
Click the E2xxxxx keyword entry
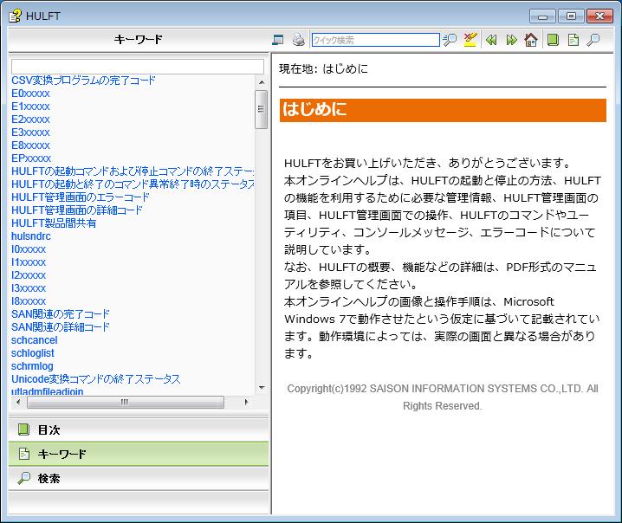(30, 119)
